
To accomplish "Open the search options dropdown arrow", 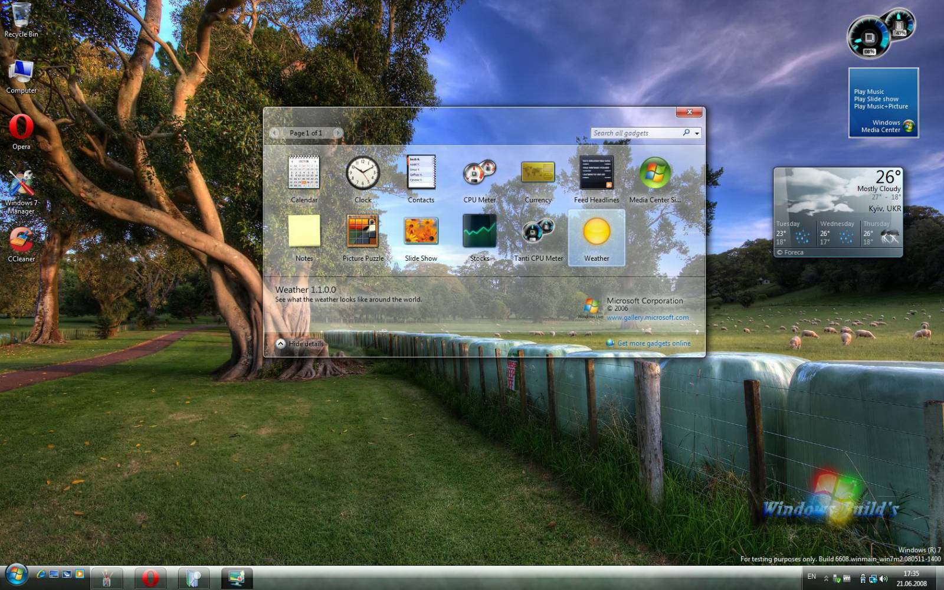I will coord(697,133).
